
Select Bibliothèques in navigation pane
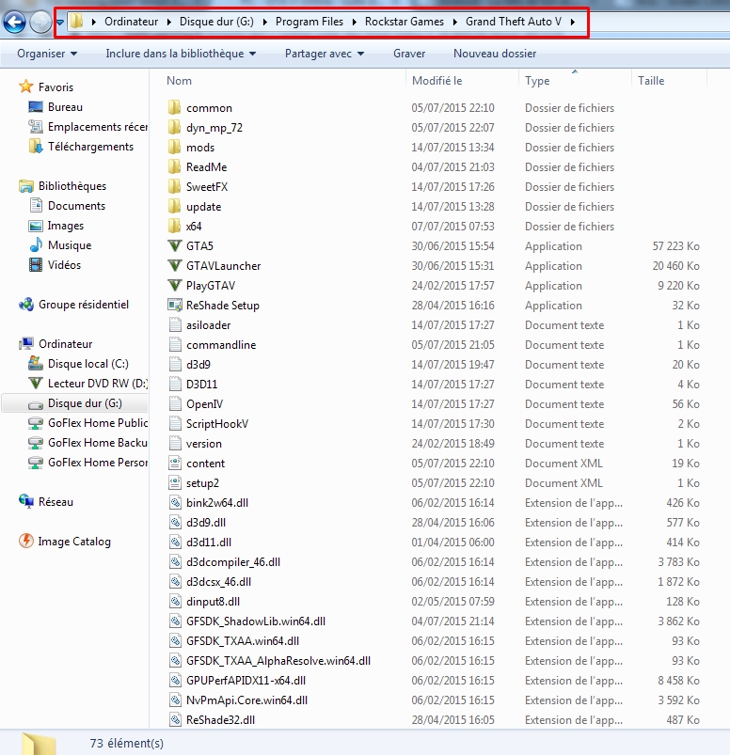pyautogui.click(x=72, y=186)
